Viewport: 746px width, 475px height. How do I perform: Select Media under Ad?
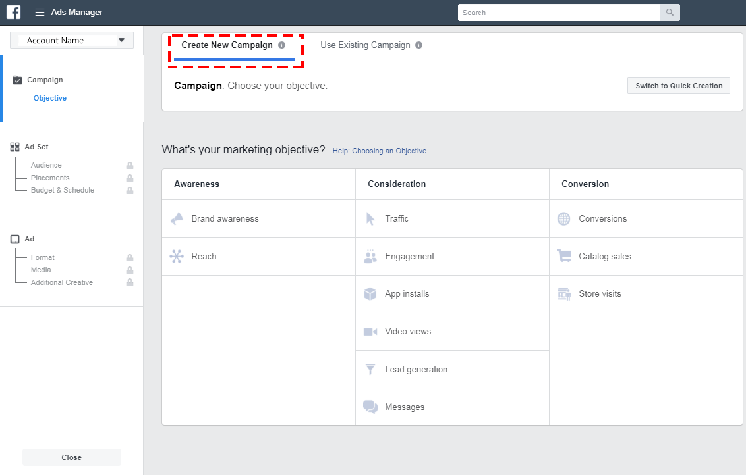(41, 270)
